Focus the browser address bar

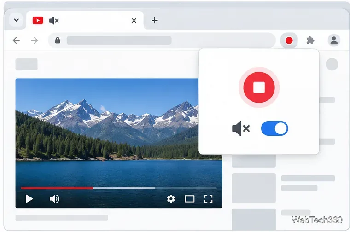coord(162,41)
